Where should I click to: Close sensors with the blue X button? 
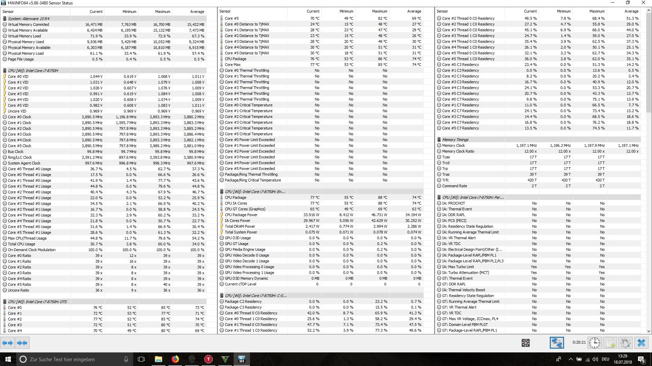point(641,343)
